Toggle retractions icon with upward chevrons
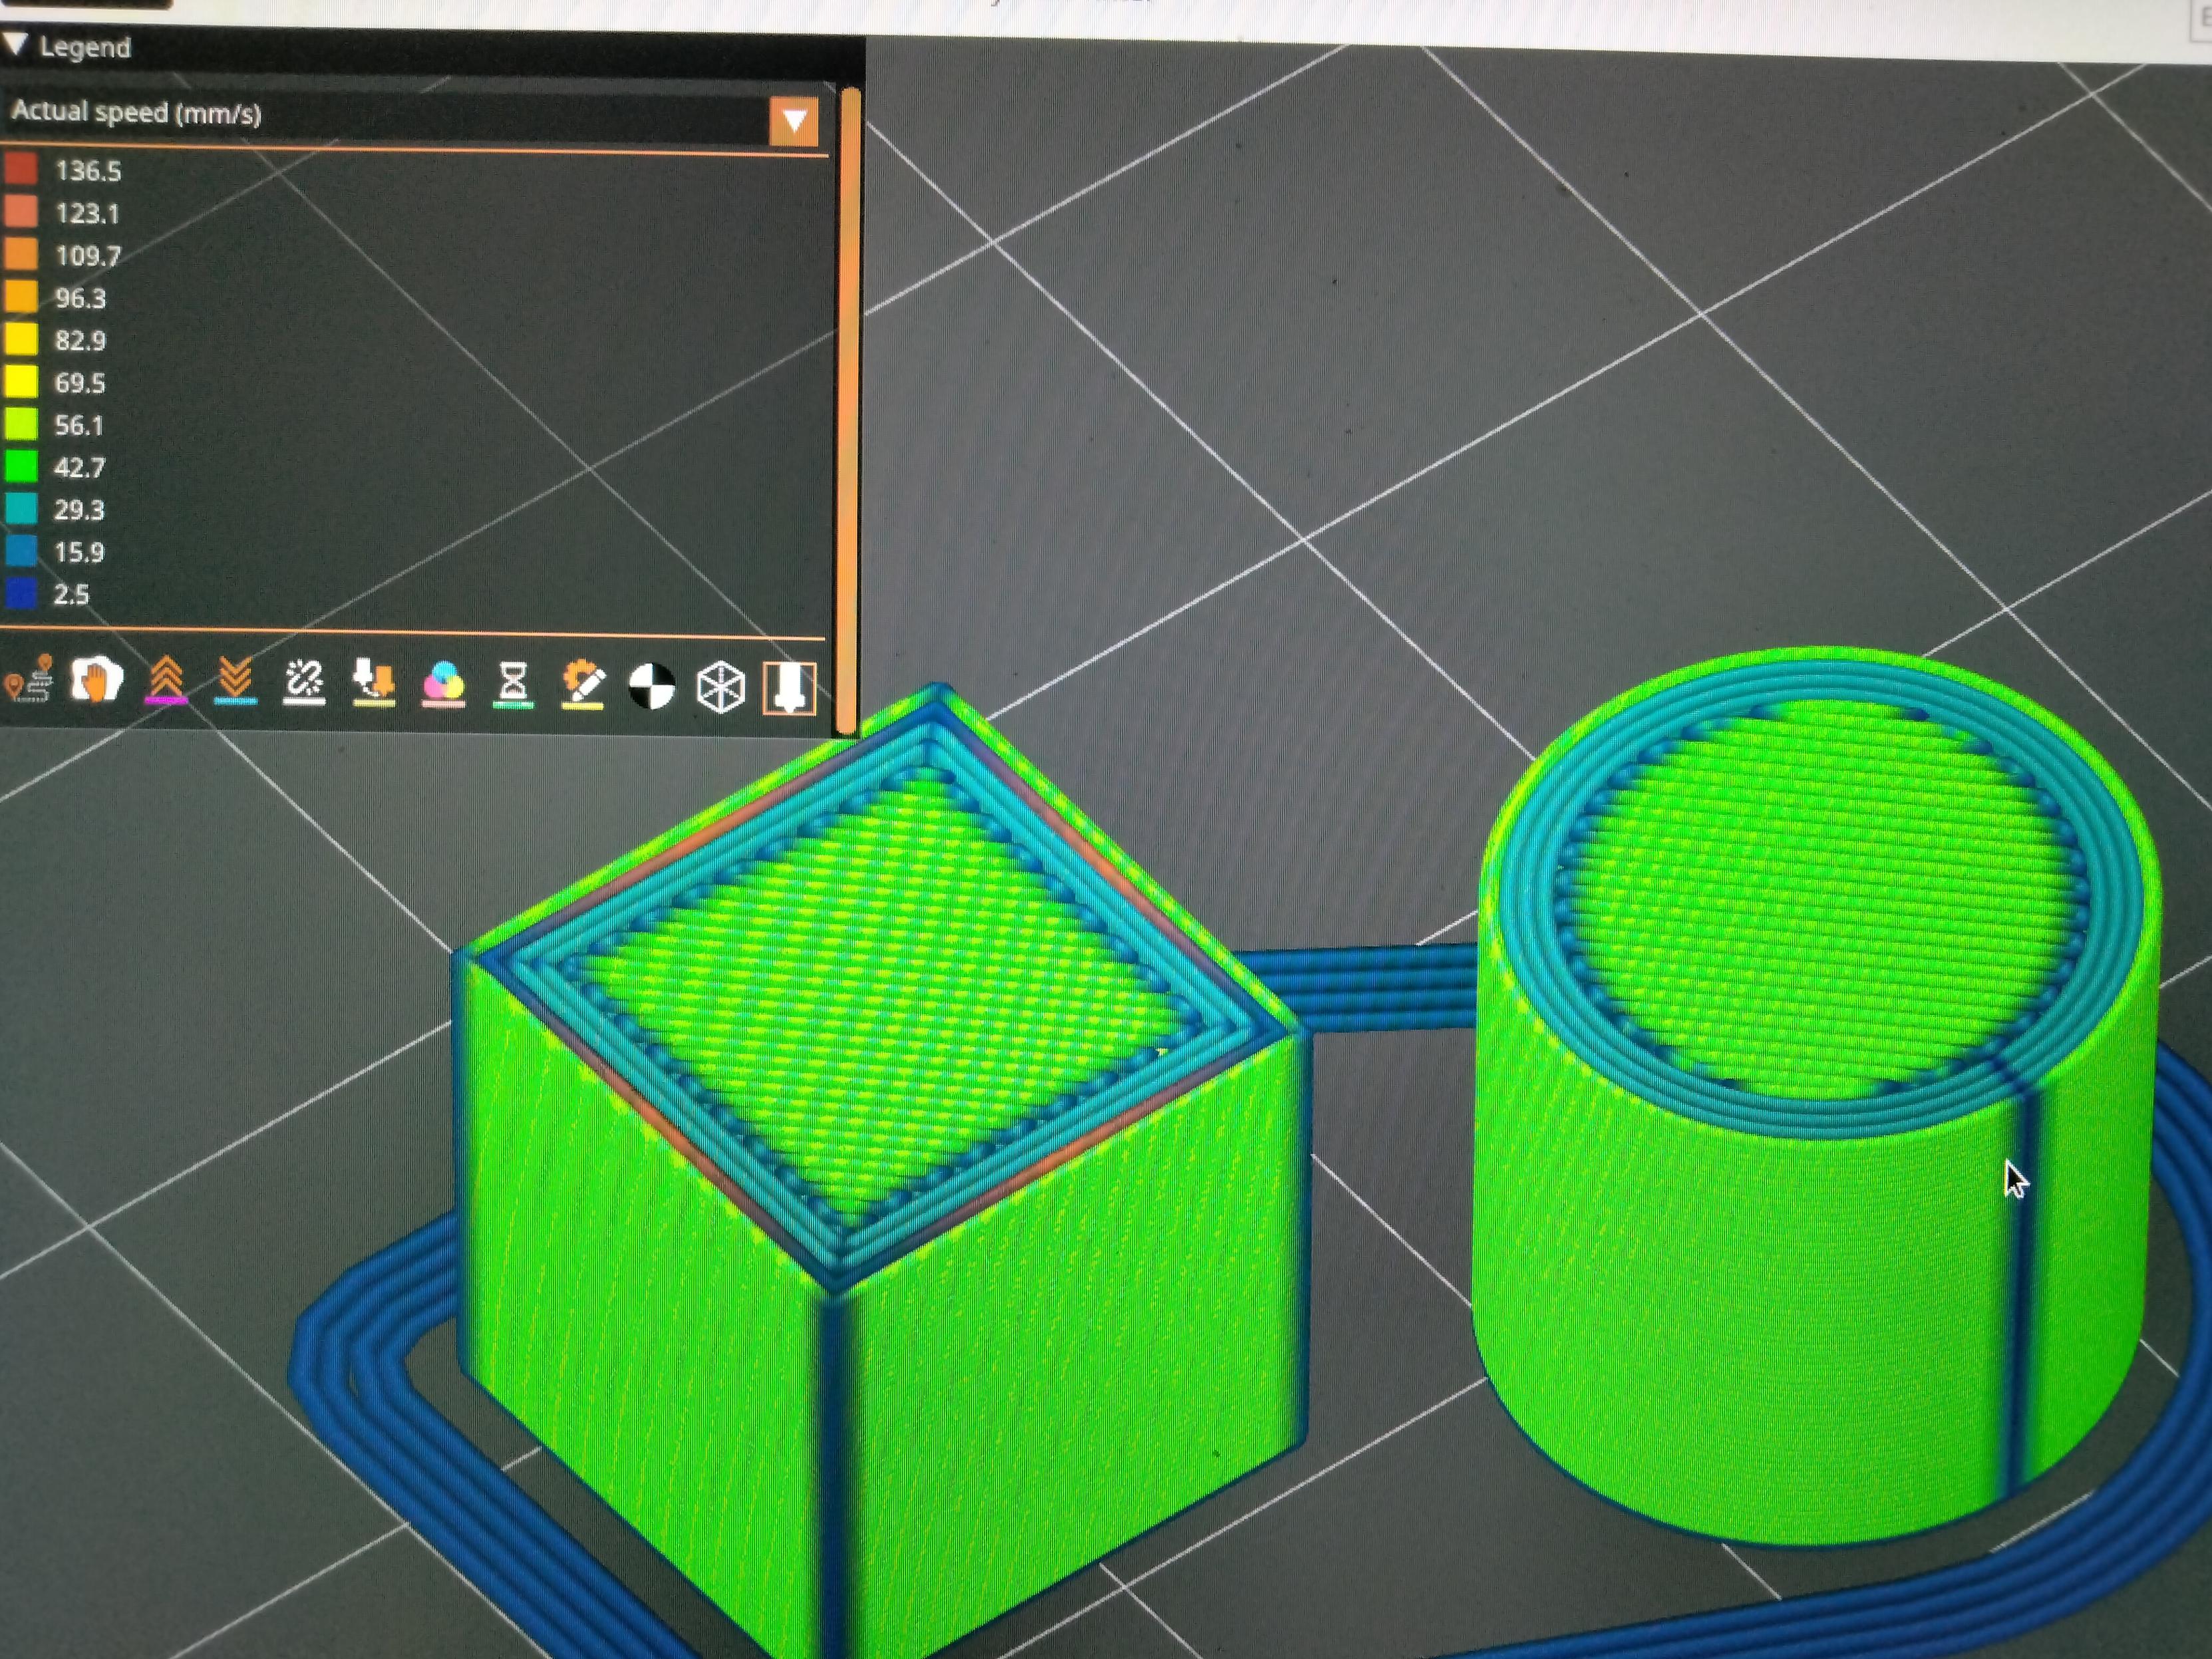 pos(166,680)
